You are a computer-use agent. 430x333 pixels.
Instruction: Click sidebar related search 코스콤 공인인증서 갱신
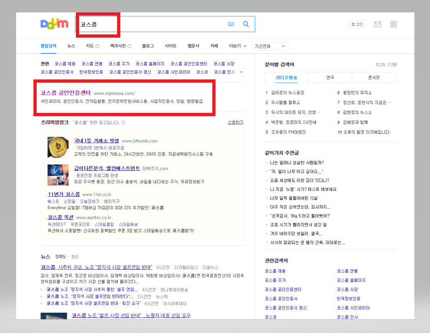(286, 308)
